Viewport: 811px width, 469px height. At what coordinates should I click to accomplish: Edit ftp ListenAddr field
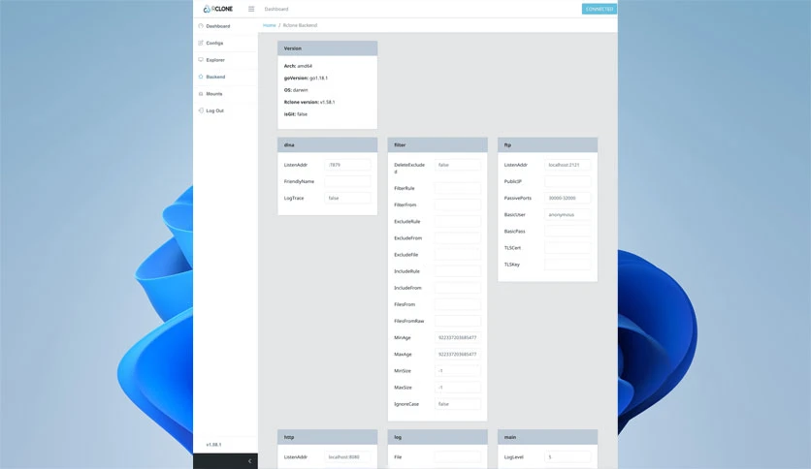tap(568, 165)
